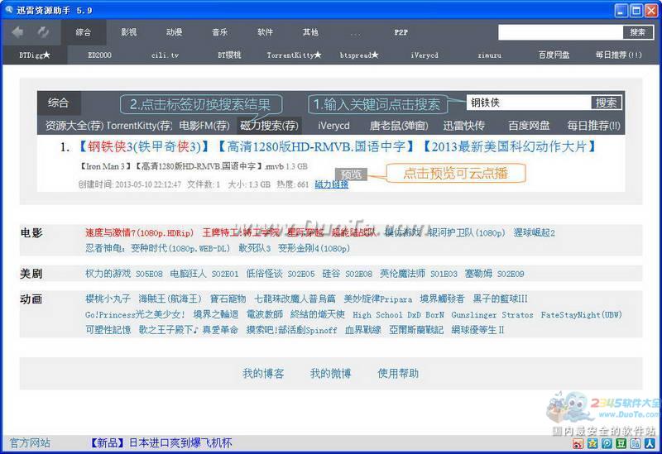Screen dimensions: 662x454
Task: Switch to the P2P tab
Action: point(401,32)
